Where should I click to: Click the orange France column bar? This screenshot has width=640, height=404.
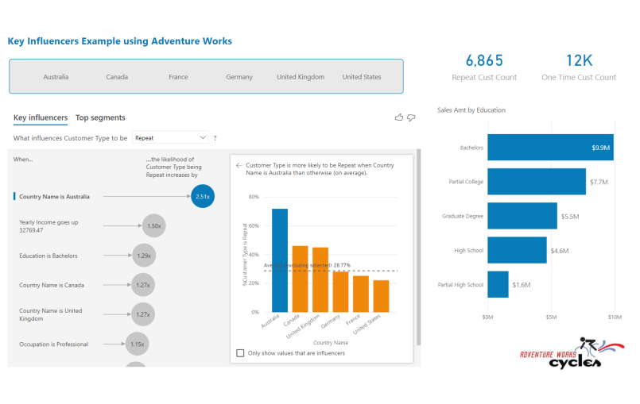click(361, 294)
